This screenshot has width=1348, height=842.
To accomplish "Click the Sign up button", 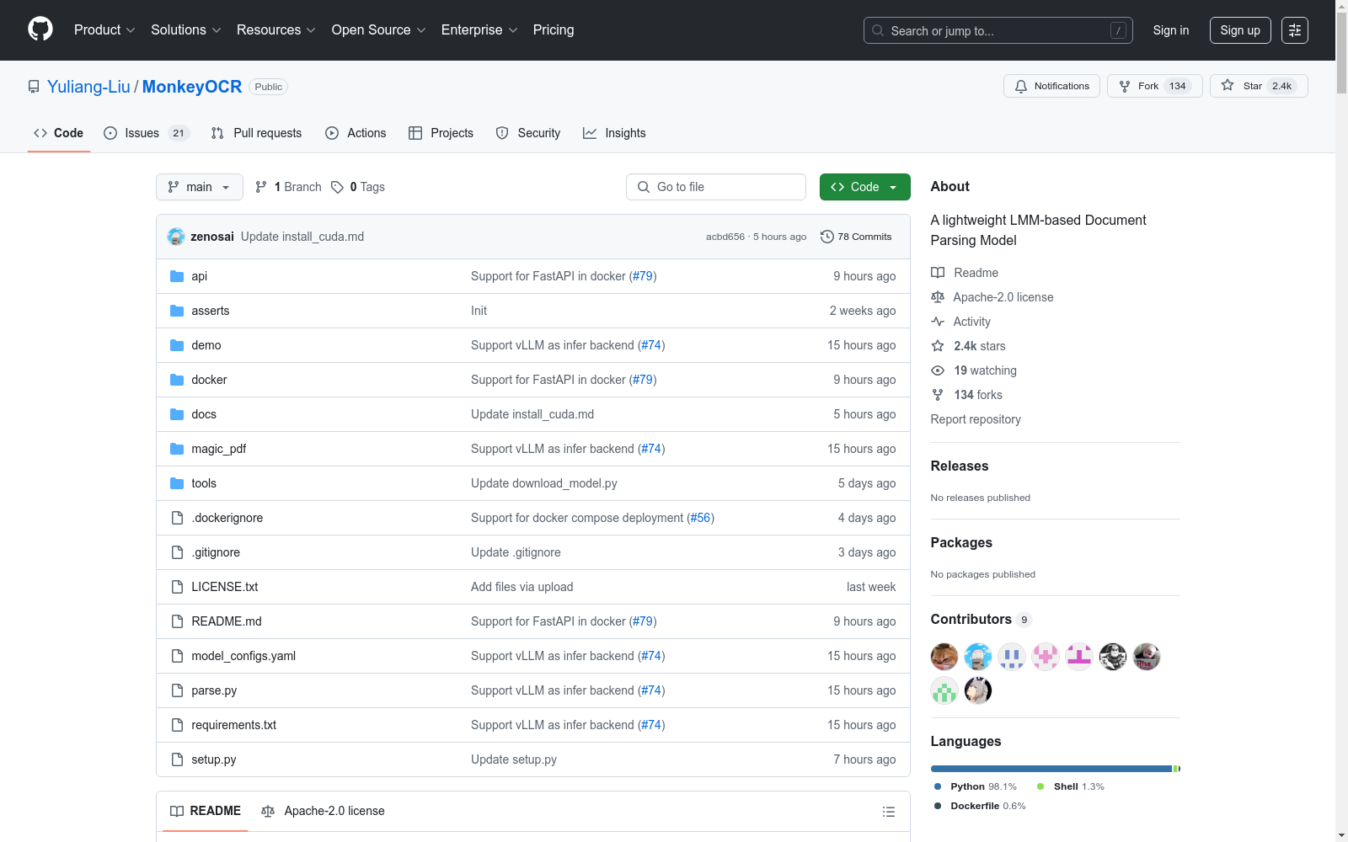I will [1240, 30].
